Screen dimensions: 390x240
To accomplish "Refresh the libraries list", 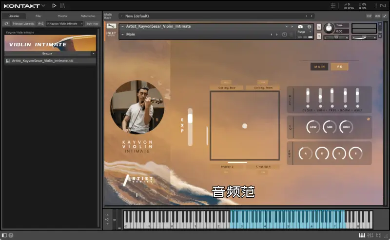I will pos(6,23).
